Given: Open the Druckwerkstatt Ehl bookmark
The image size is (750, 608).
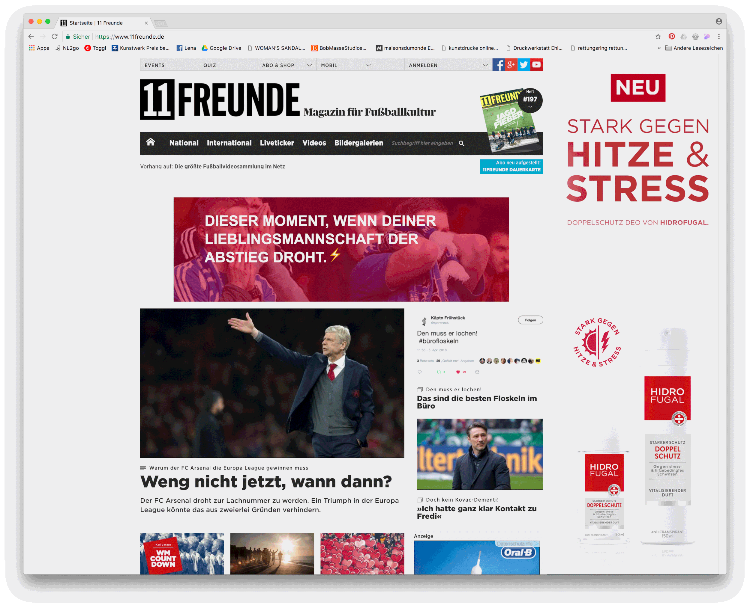Looking at the screenshot, I should tap(534, 48).
